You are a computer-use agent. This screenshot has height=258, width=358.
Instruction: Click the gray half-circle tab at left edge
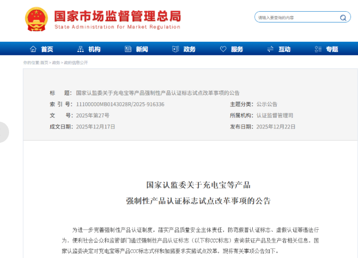4,132
